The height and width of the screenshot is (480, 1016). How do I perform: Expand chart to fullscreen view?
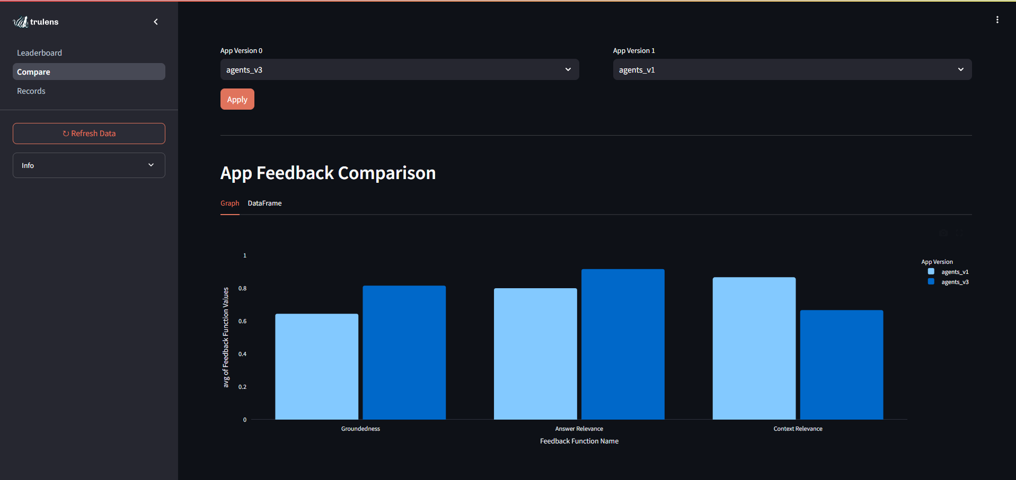point(959,234)
